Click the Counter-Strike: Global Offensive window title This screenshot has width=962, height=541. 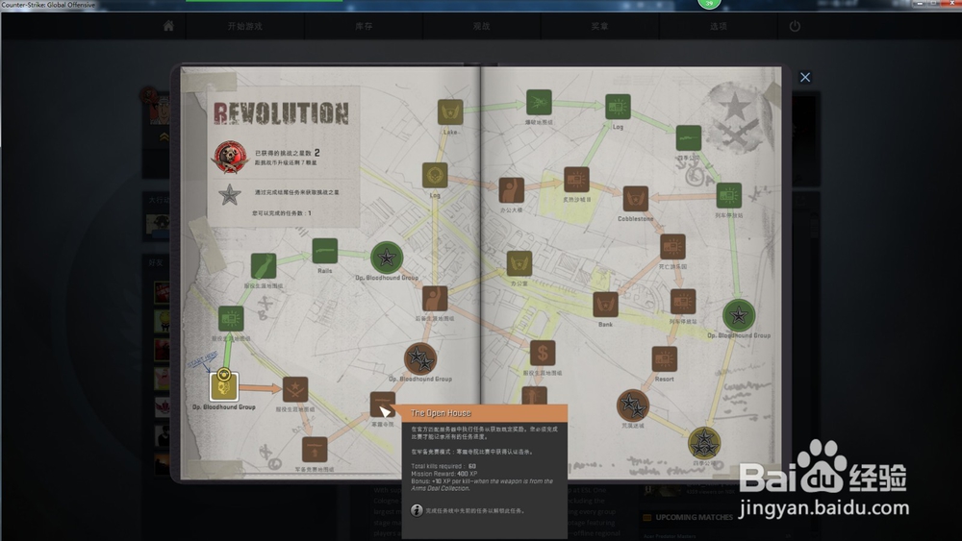(48, 4)
